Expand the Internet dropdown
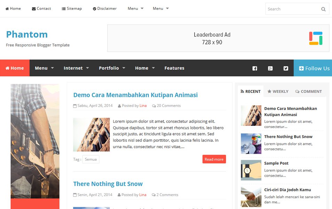The width and height of the screenshot is (332, 209). point(76,68)
